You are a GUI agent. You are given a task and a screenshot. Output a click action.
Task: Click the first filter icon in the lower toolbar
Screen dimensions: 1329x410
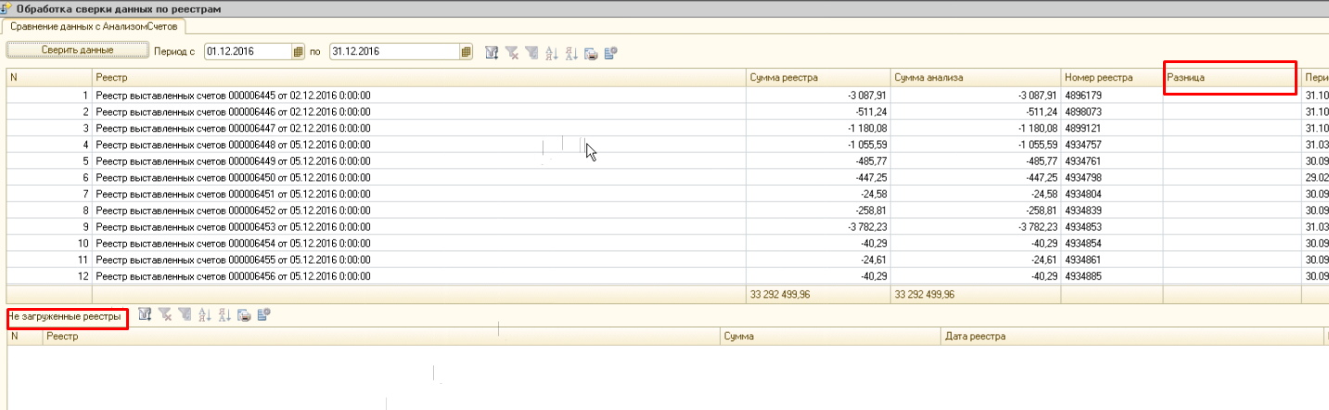(146, 315)
